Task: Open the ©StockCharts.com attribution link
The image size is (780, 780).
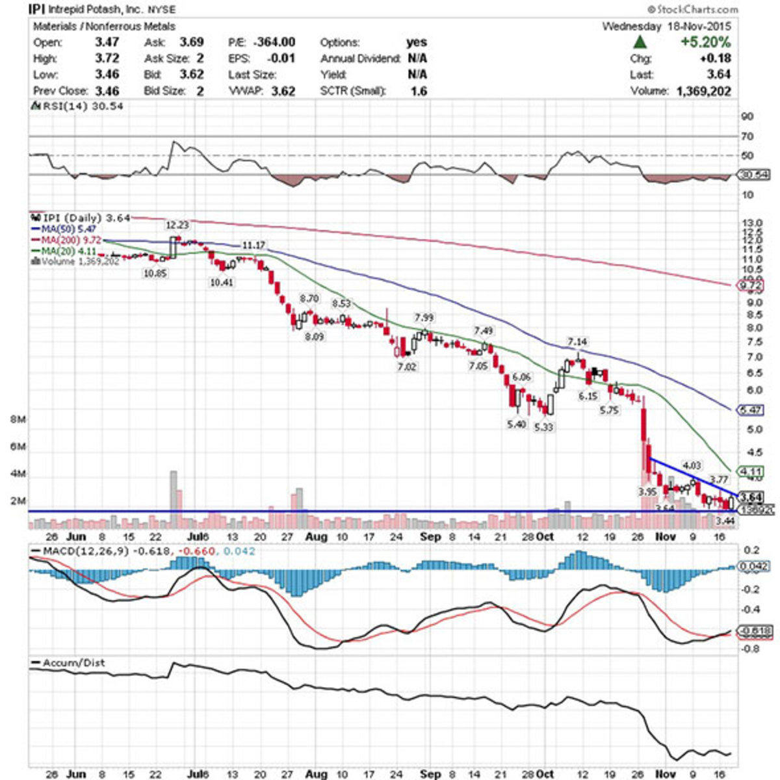Action: [x=693, y=9]
